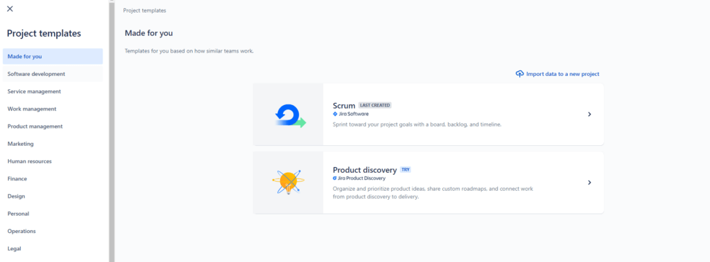Image resolution: width=710 pixels, height=262 pixels.
Task: Click the LAST CREATED badge
Action: [375, 105]
